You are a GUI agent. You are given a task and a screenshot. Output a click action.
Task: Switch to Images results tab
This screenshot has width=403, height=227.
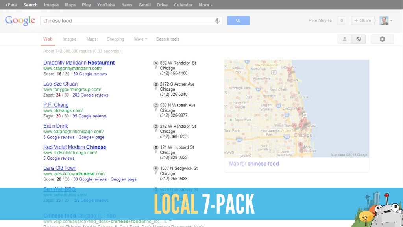69,39
